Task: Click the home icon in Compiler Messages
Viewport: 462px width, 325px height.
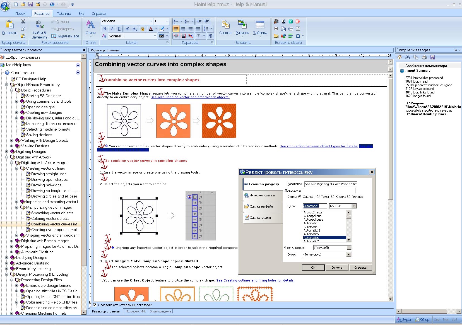Action: tap(400, 57)
